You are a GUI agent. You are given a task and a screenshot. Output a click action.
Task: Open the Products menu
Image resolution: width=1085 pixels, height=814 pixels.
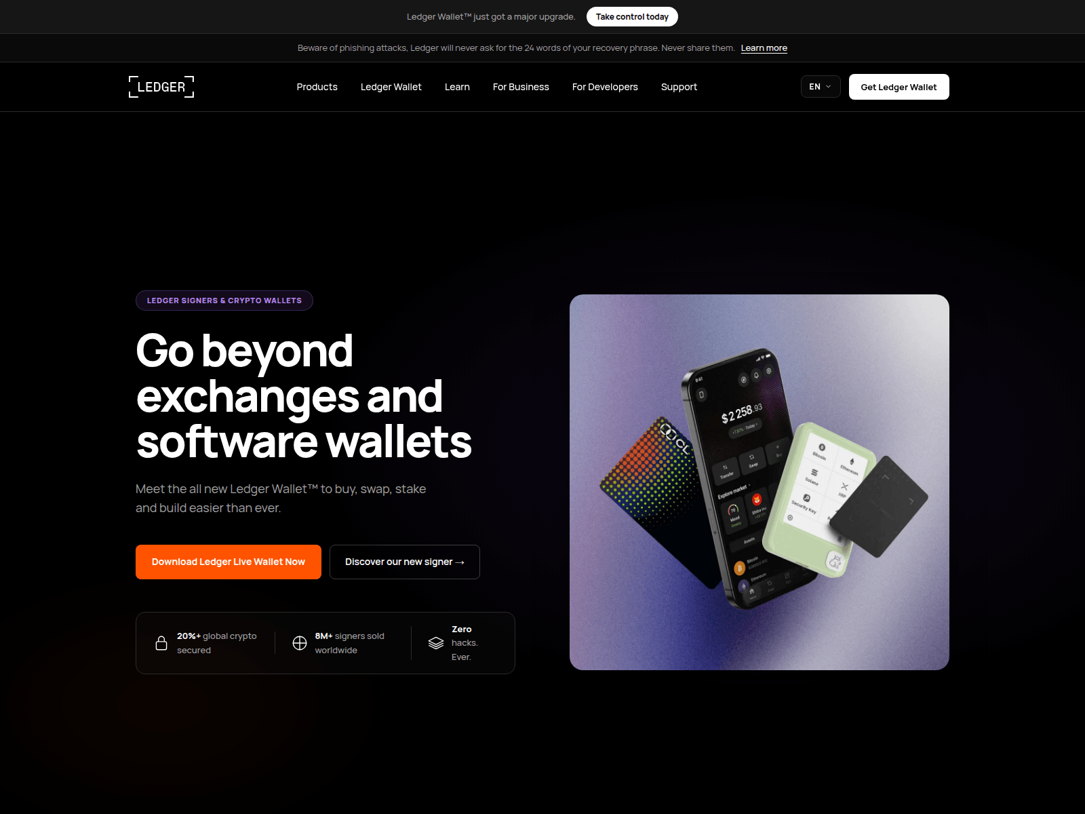(x=317, y=87)
